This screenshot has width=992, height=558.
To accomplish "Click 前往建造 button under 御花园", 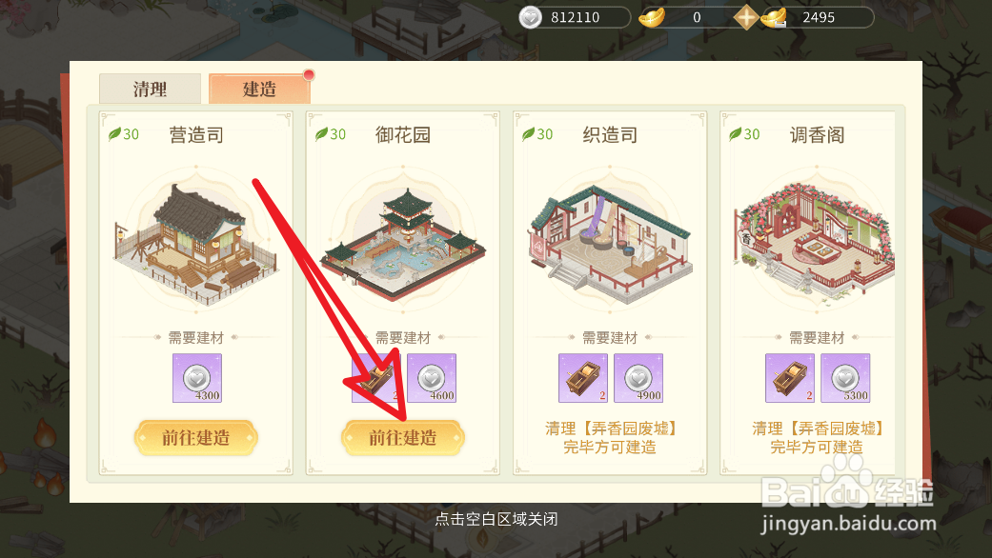I will pyautogui.click(x=403, y=437).
